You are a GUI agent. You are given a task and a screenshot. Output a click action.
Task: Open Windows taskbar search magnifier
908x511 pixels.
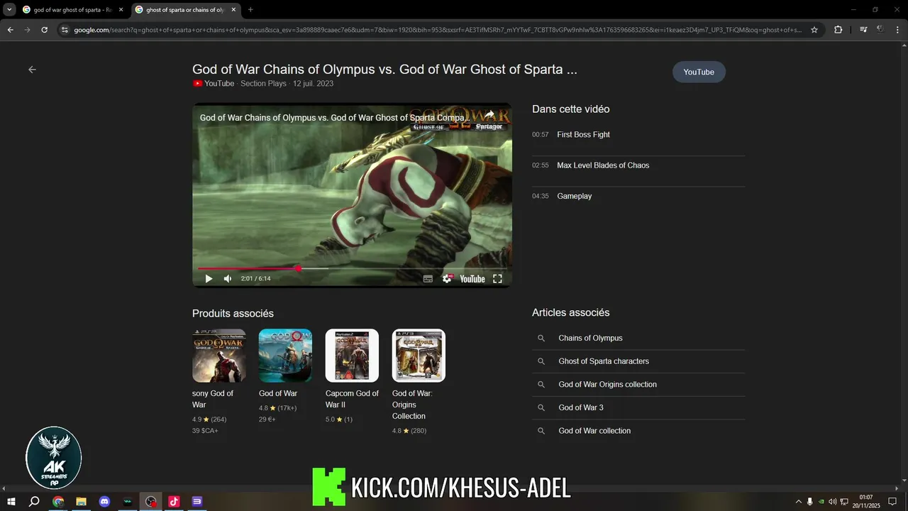[34, 502]
